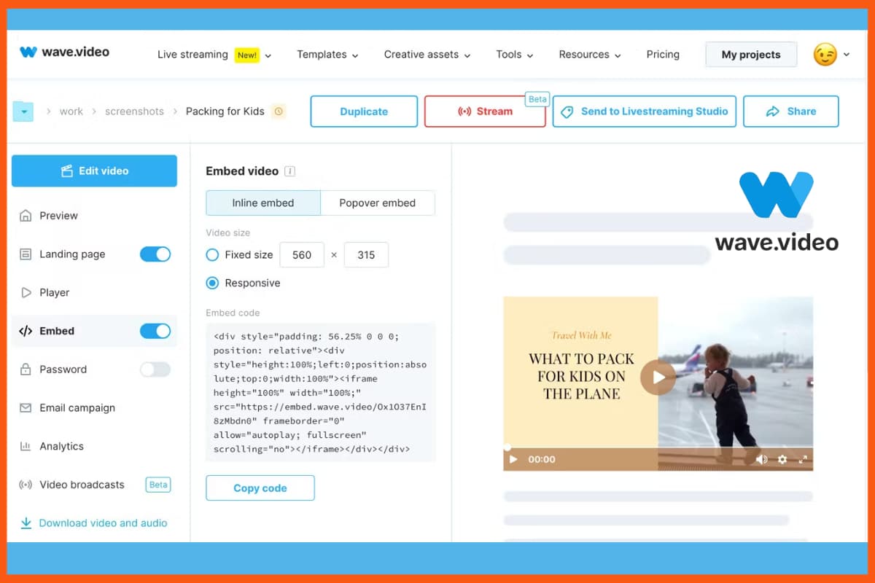Switch to the Popover embed tab
Viewport: 875px width, 583px height.
(377, 203)
